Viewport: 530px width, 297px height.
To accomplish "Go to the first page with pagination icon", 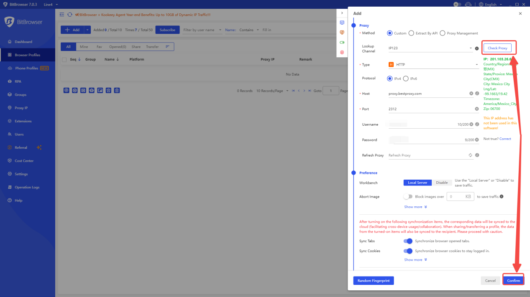I will (x=293, y=91).
